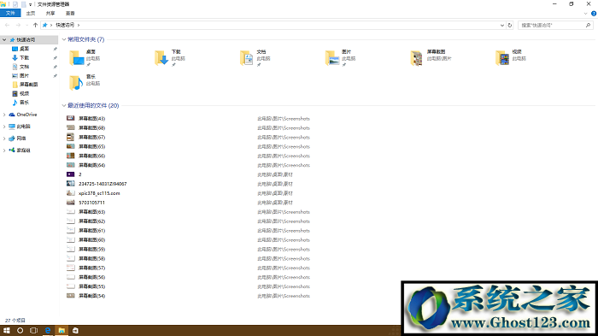Open the 文档 (Documents) folder tile in frequent folders
Viewport: 598px width, 336px height.
[x=255, y=57]
